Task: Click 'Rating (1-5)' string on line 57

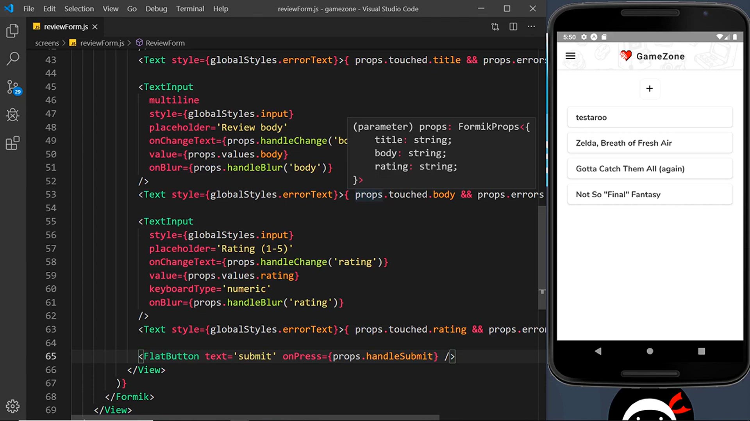Action: (x=255, y=249)
